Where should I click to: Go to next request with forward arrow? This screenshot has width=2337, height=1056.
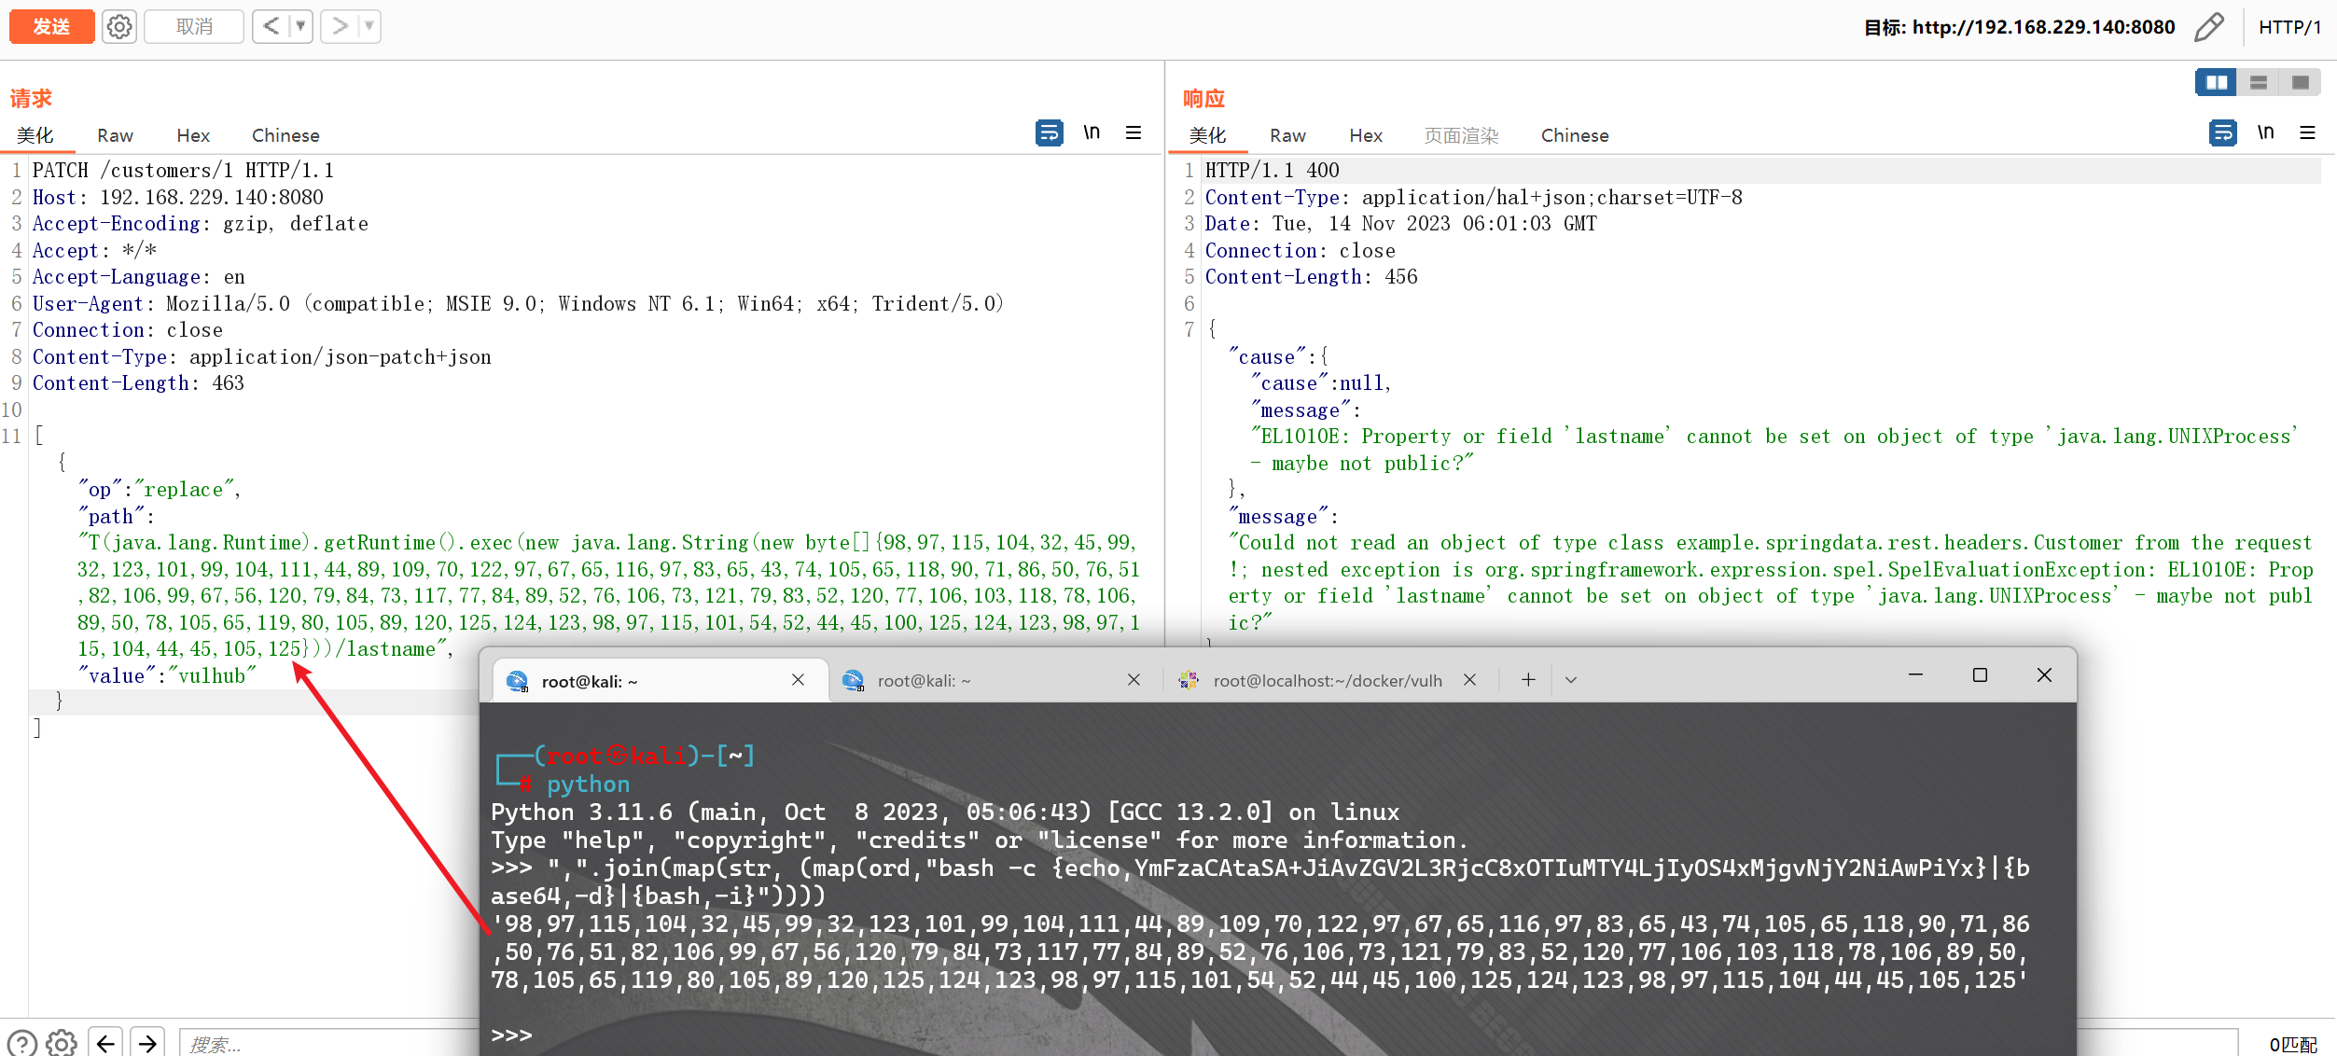[340, 26]
